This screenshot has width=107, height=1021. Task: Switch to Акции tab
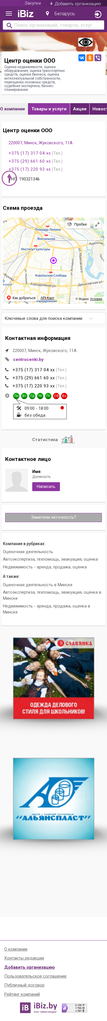click(x=79, y=109)
